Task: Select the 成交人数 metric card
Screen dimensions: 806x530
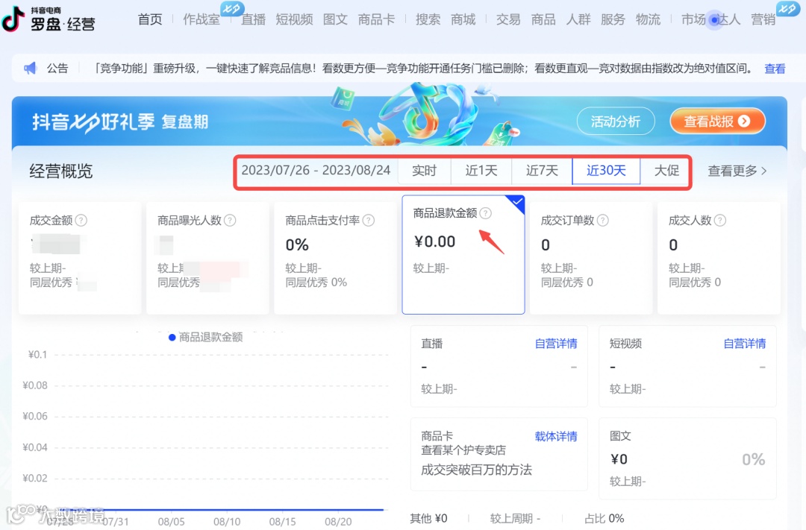Action: (x=719, y=258)
